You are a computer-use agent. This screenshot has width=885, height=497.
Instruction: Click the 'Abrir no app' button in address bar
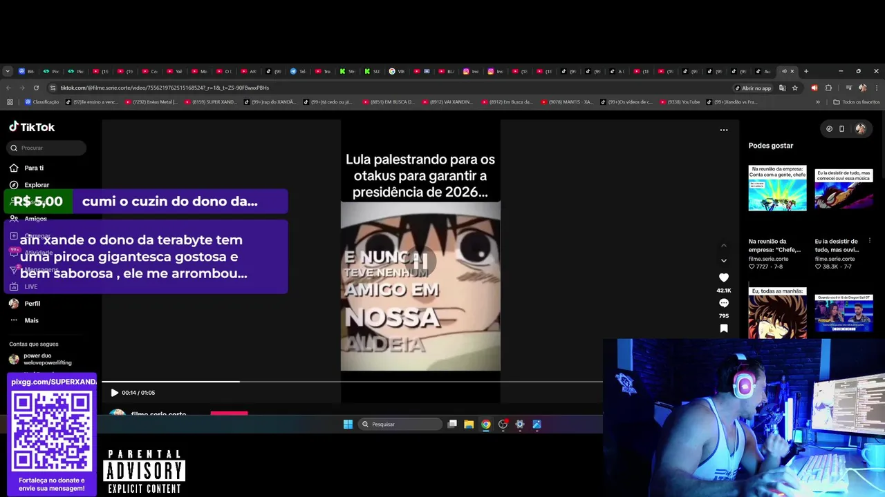click(x=752, y=88)
